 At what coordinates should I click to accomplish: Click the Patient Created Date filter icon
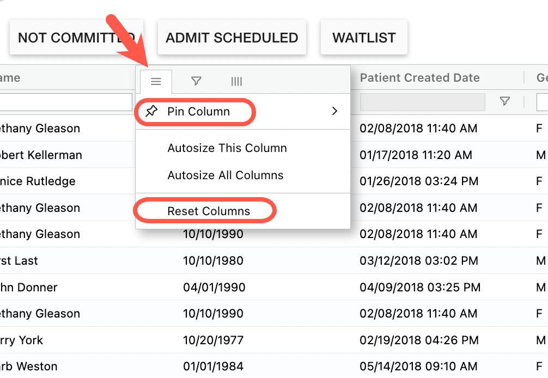(505, 101)
